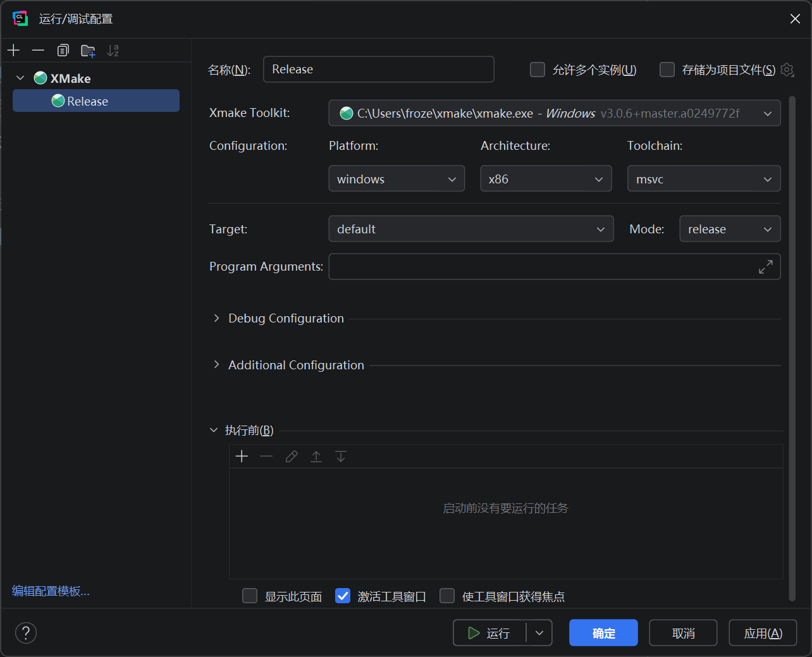Viewport: 812px width, 657px height.
Task: Collapse the XMake tree node
Action: point(20,78)
